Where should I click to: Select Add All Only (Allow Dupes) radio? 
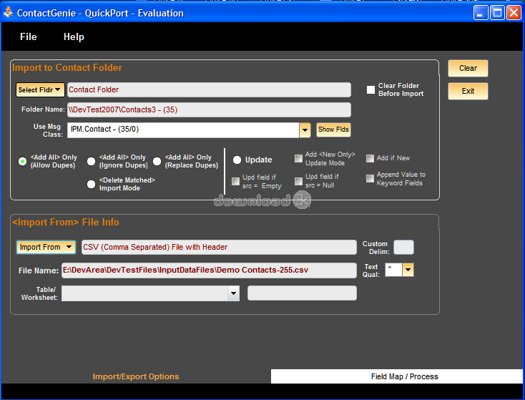point(22,162)
